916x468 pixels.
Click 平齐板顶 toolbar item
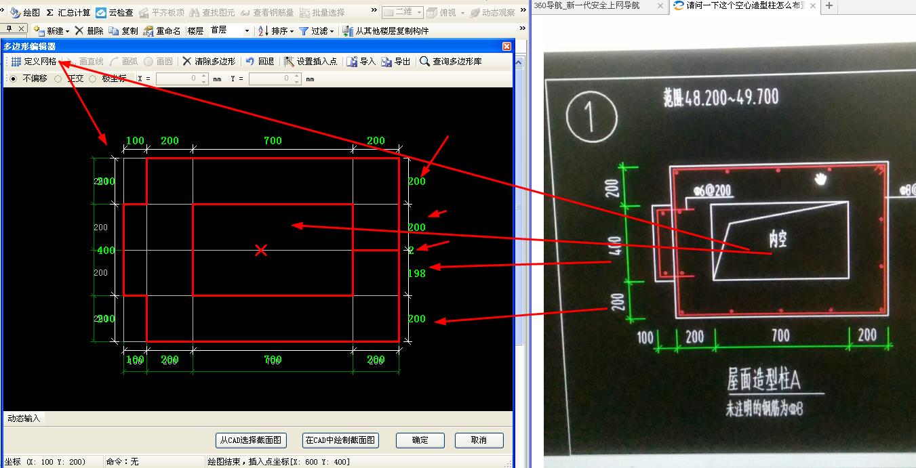click(161, 12)
